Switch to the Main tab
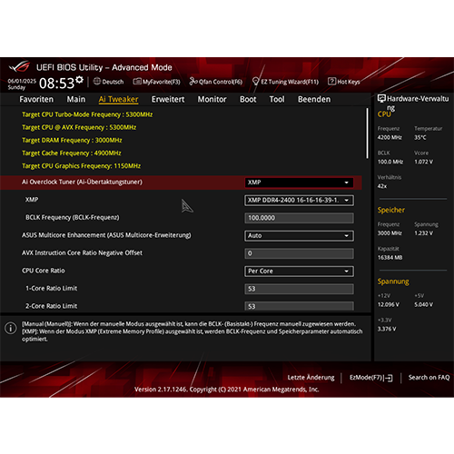 [76, 99]
